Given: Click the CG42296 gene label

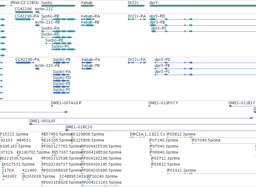Looking at the screenshot, I should click(23, 9).
